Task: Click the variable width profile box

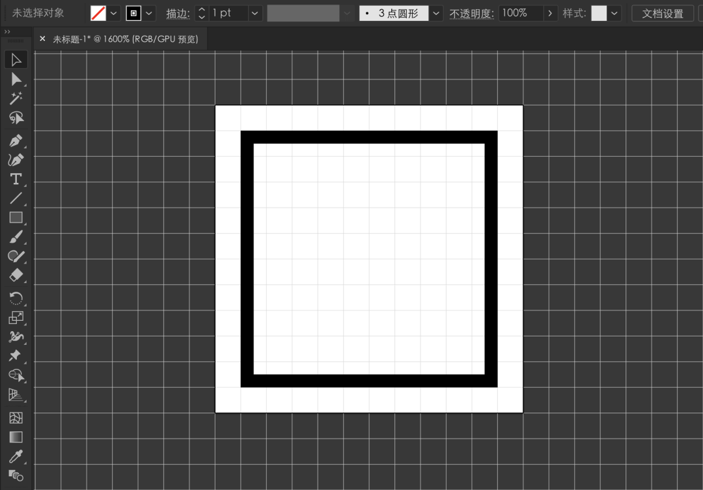Action: pyautogui.click(x=303, y=14)
